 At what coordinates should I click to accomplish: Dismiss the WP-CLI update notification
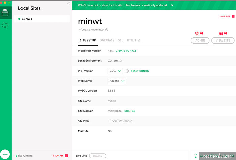(x=172, y=5)
